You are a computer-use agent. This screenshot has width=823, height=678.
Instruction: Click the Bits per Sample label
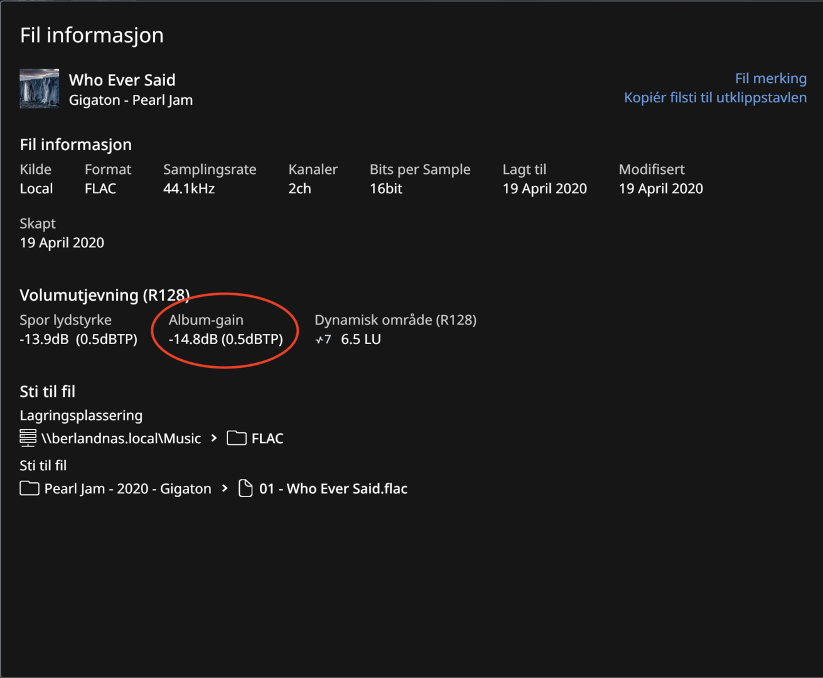click(x=420, y=169)
